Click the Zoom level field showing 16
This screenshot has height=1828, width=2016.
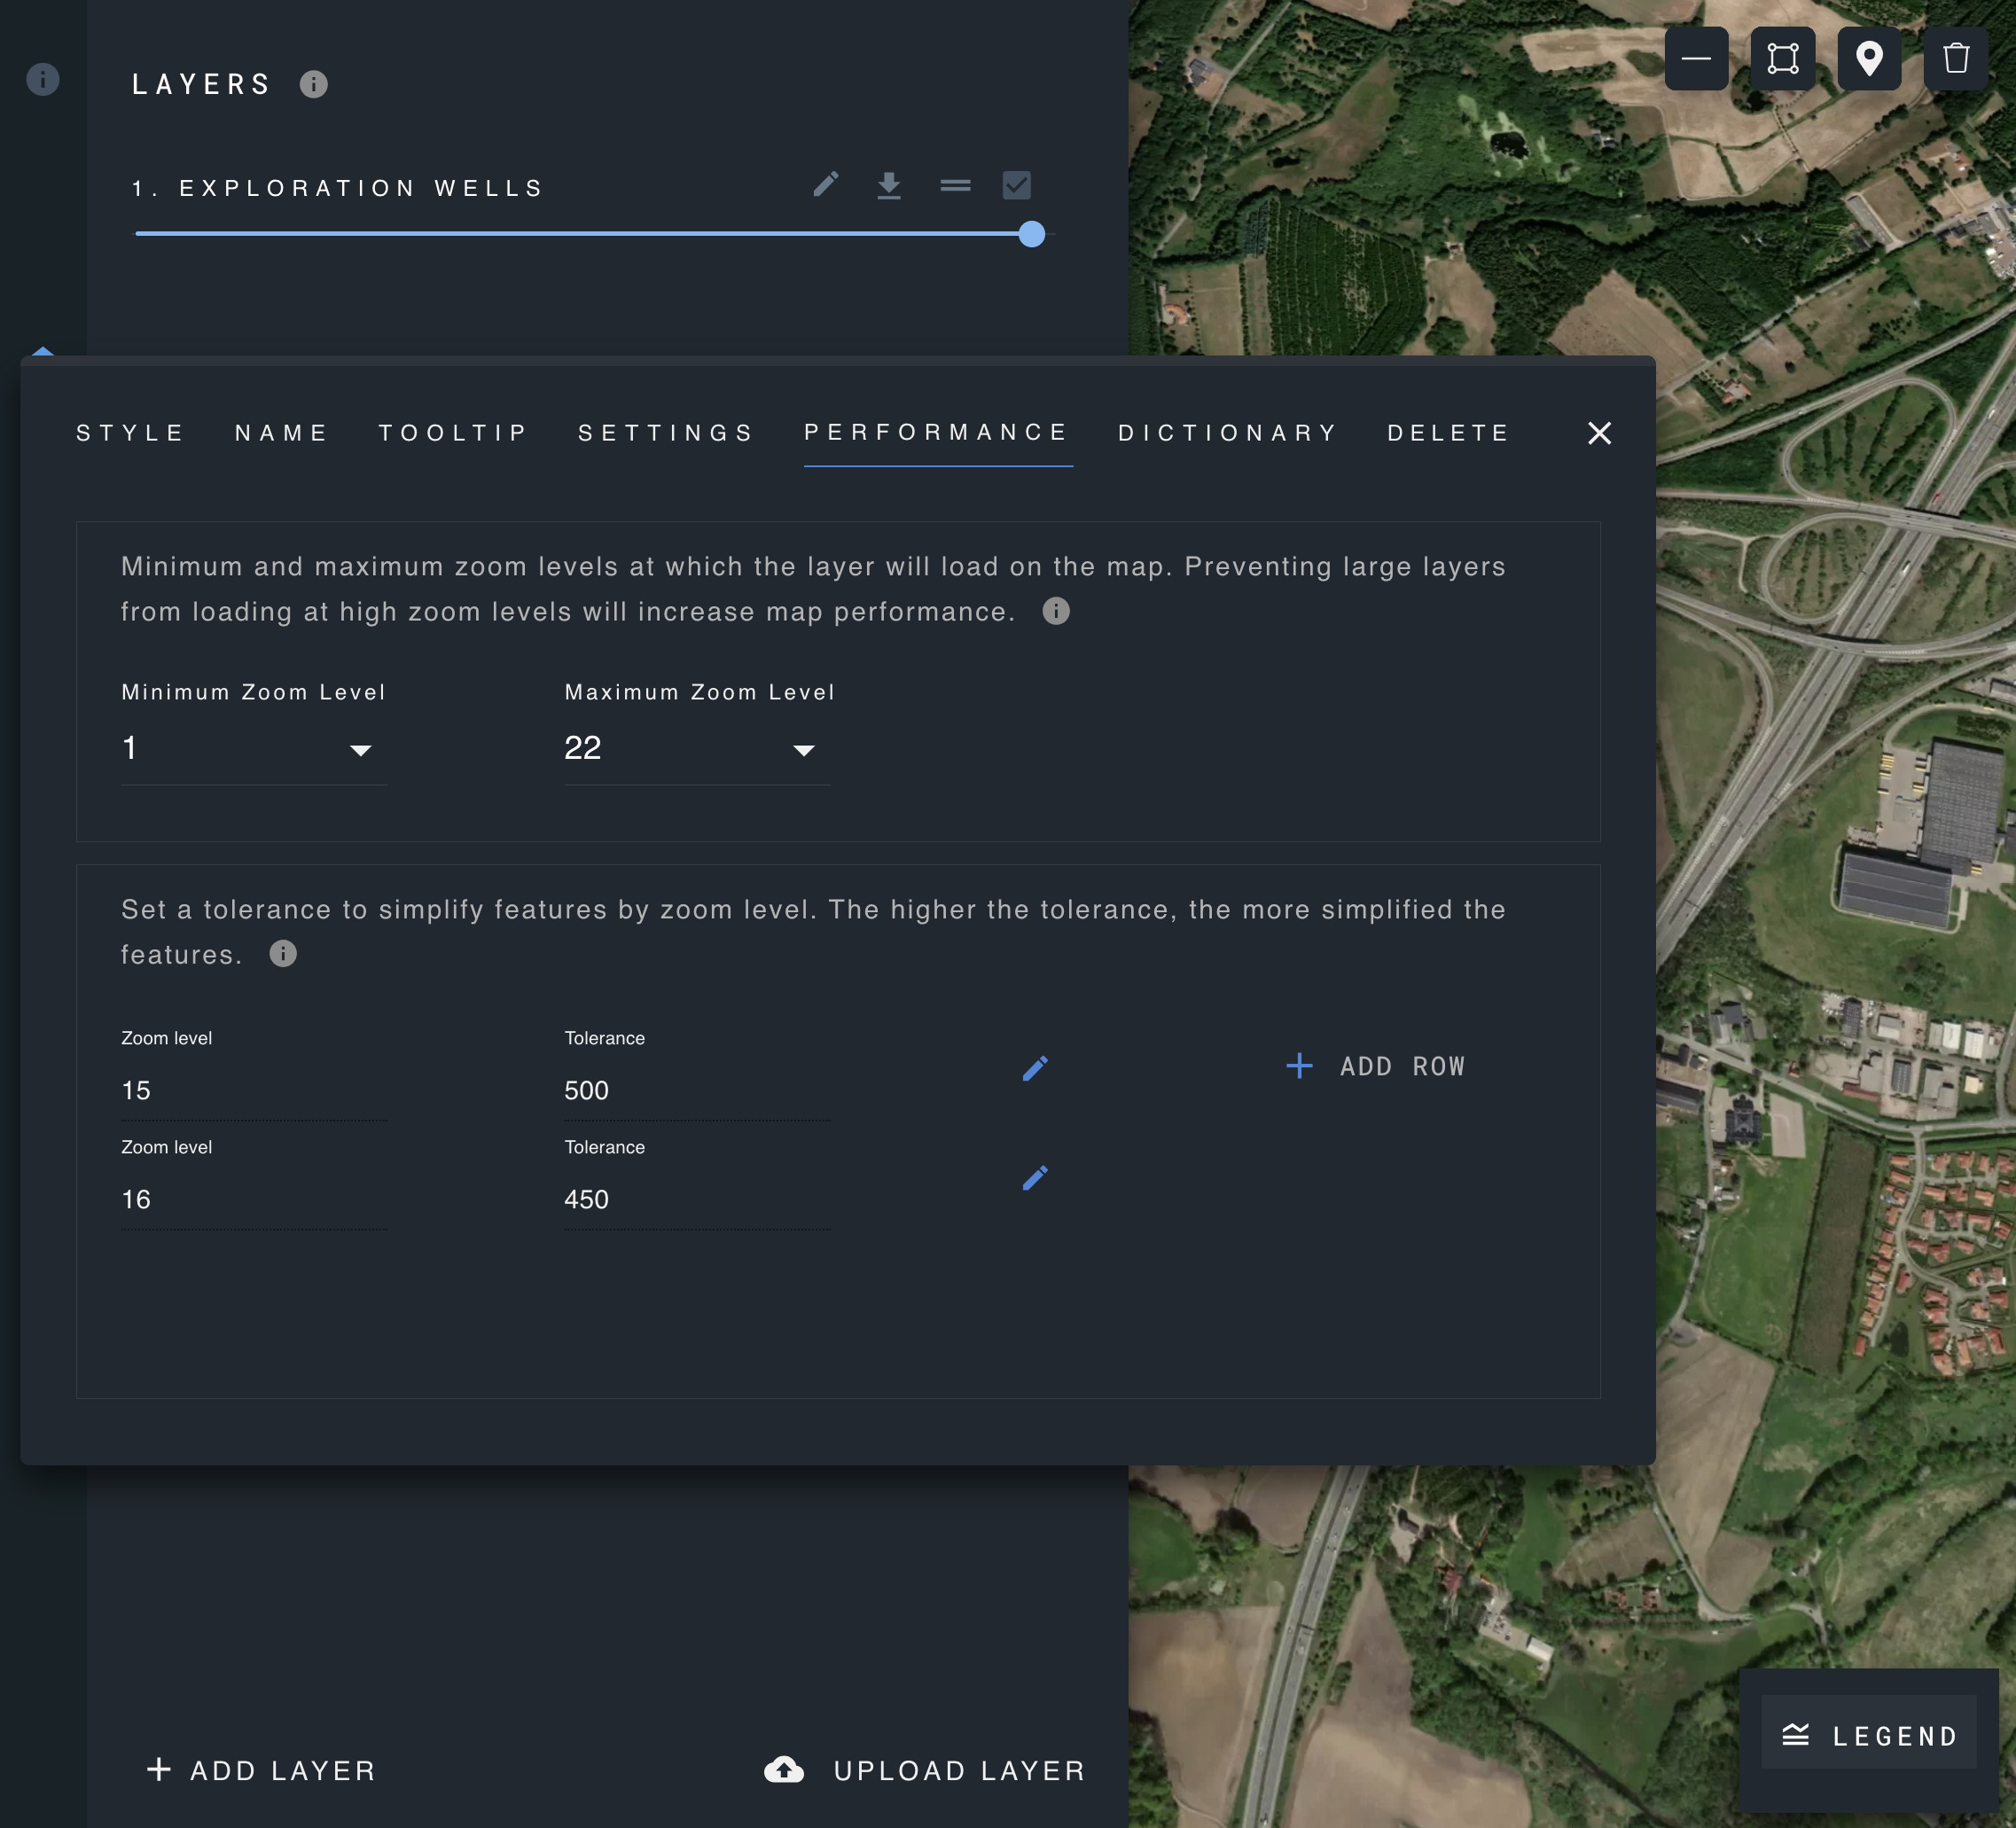tap(254, 1199)
